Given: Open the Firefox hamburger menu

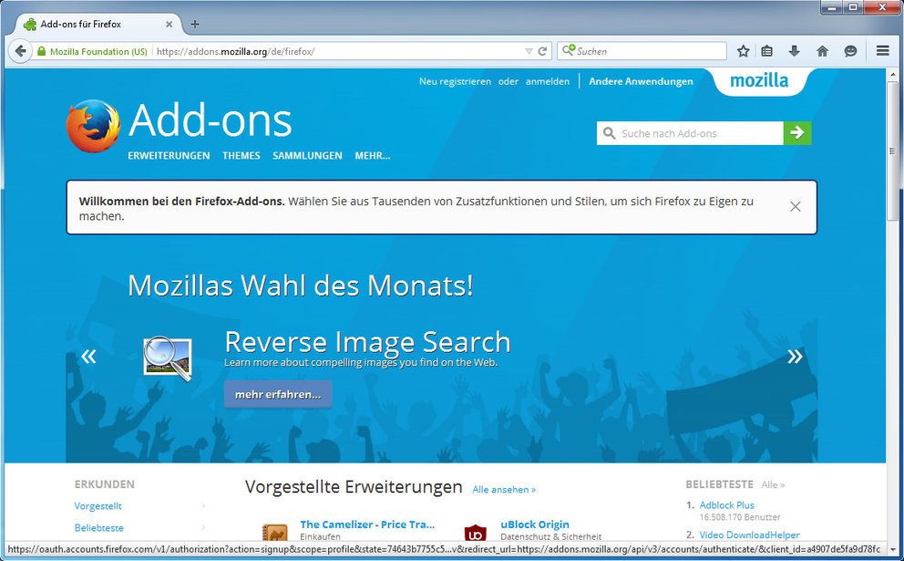Looking at the screenshot, I should [x=882, y=51].
